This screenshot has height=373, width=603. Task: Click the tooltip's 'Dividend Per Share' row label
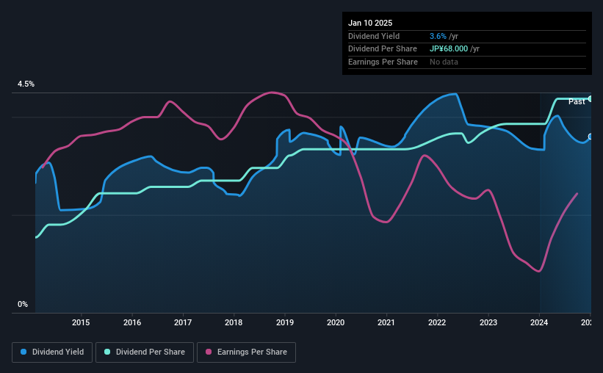tap(382, 49)
